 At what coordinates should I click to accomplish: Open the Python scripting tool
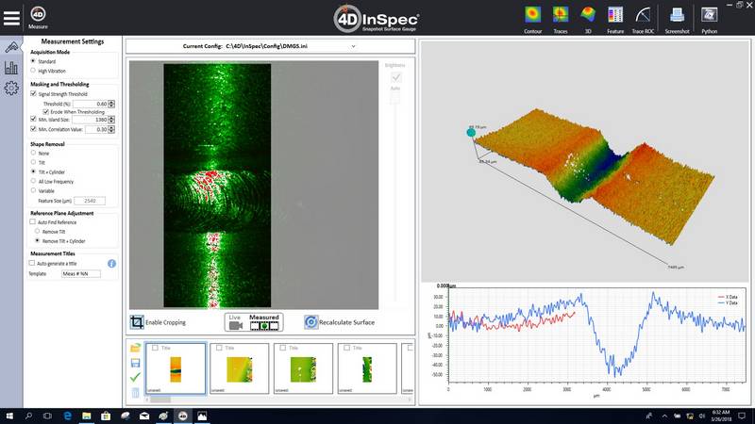coord(710,20)
